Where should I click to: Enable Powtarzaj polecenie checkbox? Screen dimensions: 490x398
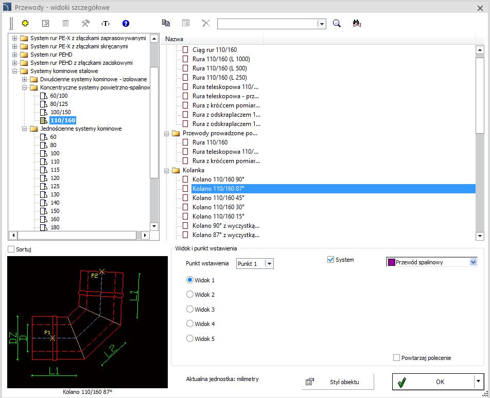396,358
